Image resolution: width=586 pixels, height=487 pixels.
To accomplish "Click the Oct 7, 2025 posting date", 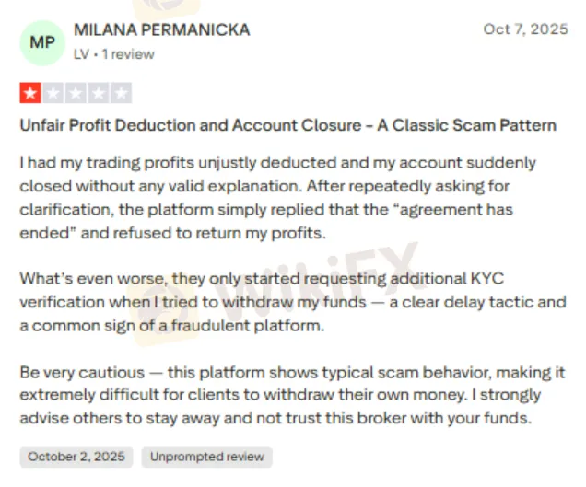I will [525, 29].
